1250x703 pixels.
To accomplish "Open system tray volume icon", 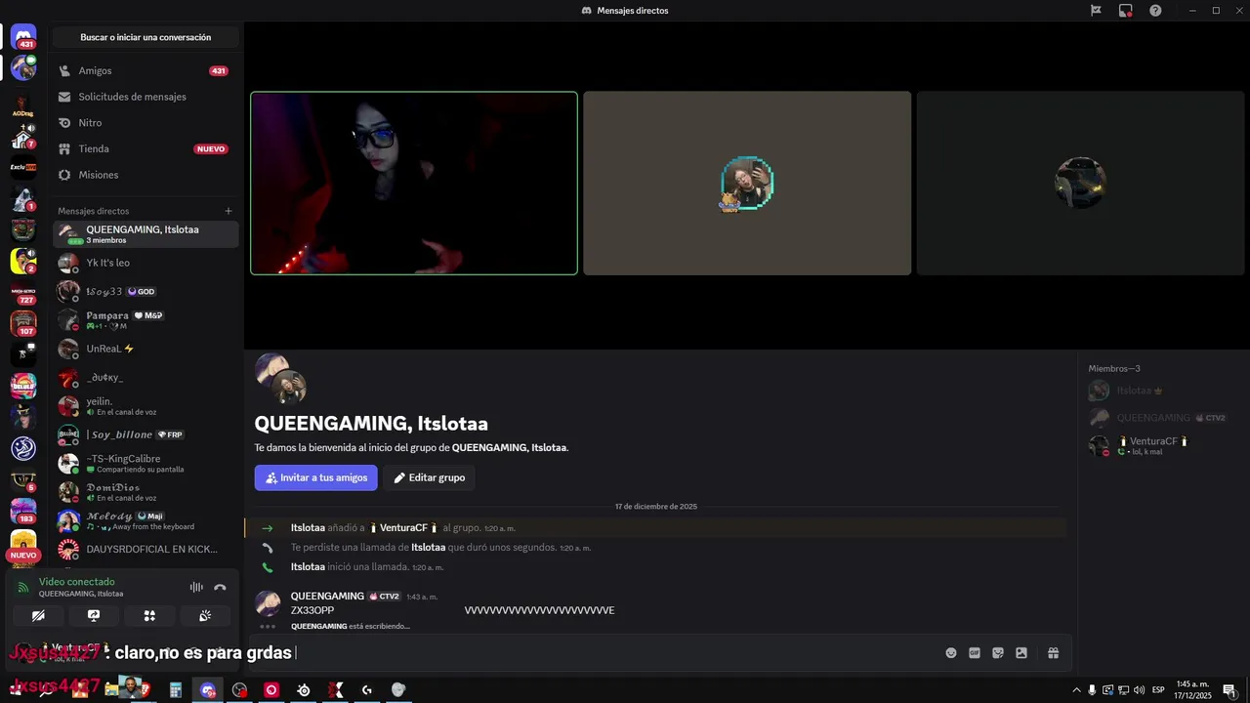I will [x=1139, y=690].
